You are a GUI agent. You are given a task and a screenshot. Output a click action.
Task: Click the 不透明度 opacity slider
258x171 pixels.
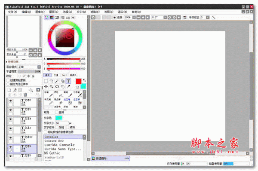[29, 71]
